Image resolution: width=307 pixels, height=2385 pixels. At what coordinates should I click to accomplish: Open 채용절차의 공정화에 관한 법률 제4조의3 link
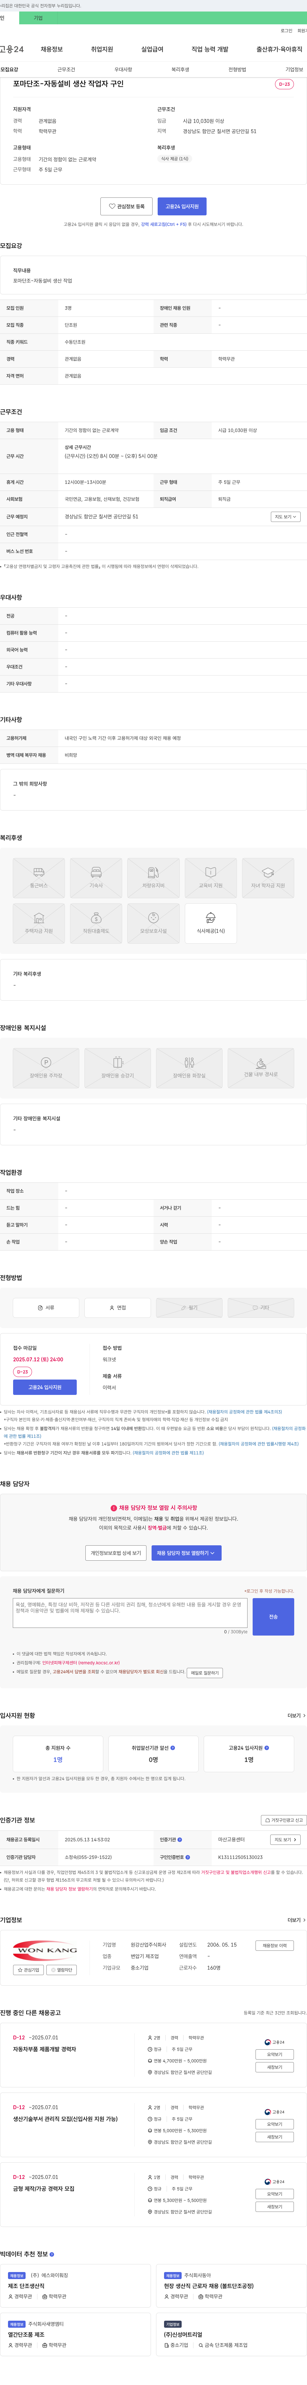coord(244,1412)
